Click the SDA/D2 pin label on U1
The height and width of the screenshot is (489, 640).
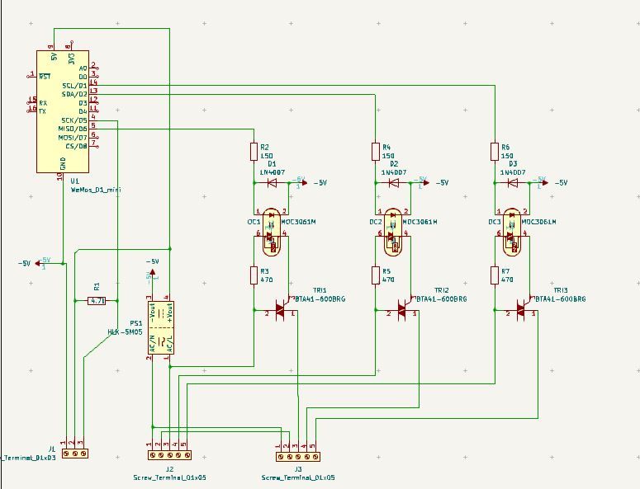tap(74, 95)
